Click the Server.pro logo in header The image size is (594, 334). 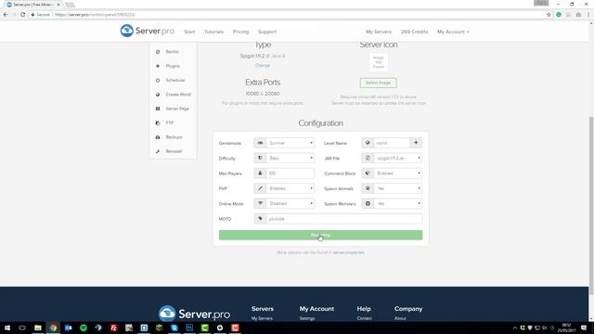click(x=147, y=31)
